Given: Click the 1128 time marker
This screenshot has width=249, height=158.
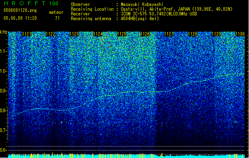Looking at the screenshot, I should click(192, 34).
